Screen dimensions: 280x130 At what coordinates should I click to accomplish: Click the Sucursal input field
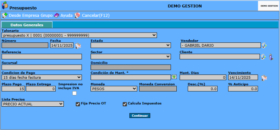pos(42,67)
